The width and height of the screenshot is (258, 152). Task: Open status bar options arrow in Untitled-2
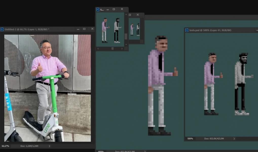49,146
